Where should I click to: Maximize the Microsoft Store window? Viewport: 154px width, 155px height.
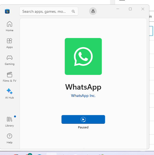pyautogui.click(x=130, y=9)
